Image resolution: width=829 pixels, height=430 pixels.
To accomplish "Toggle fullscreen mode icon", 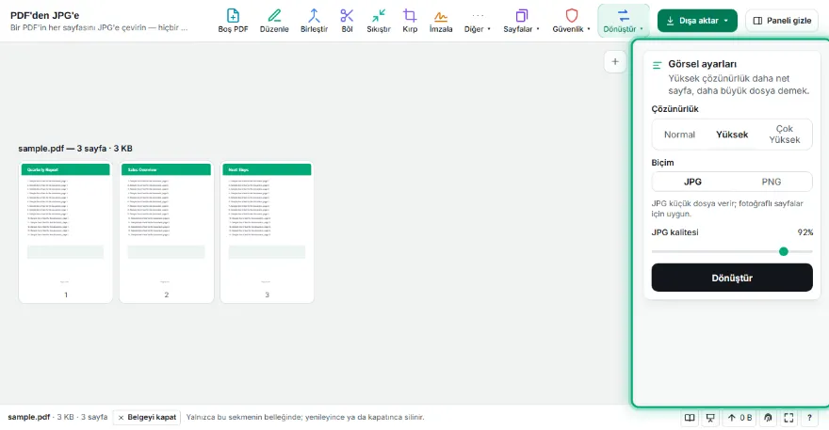I will tap(788, 418).
